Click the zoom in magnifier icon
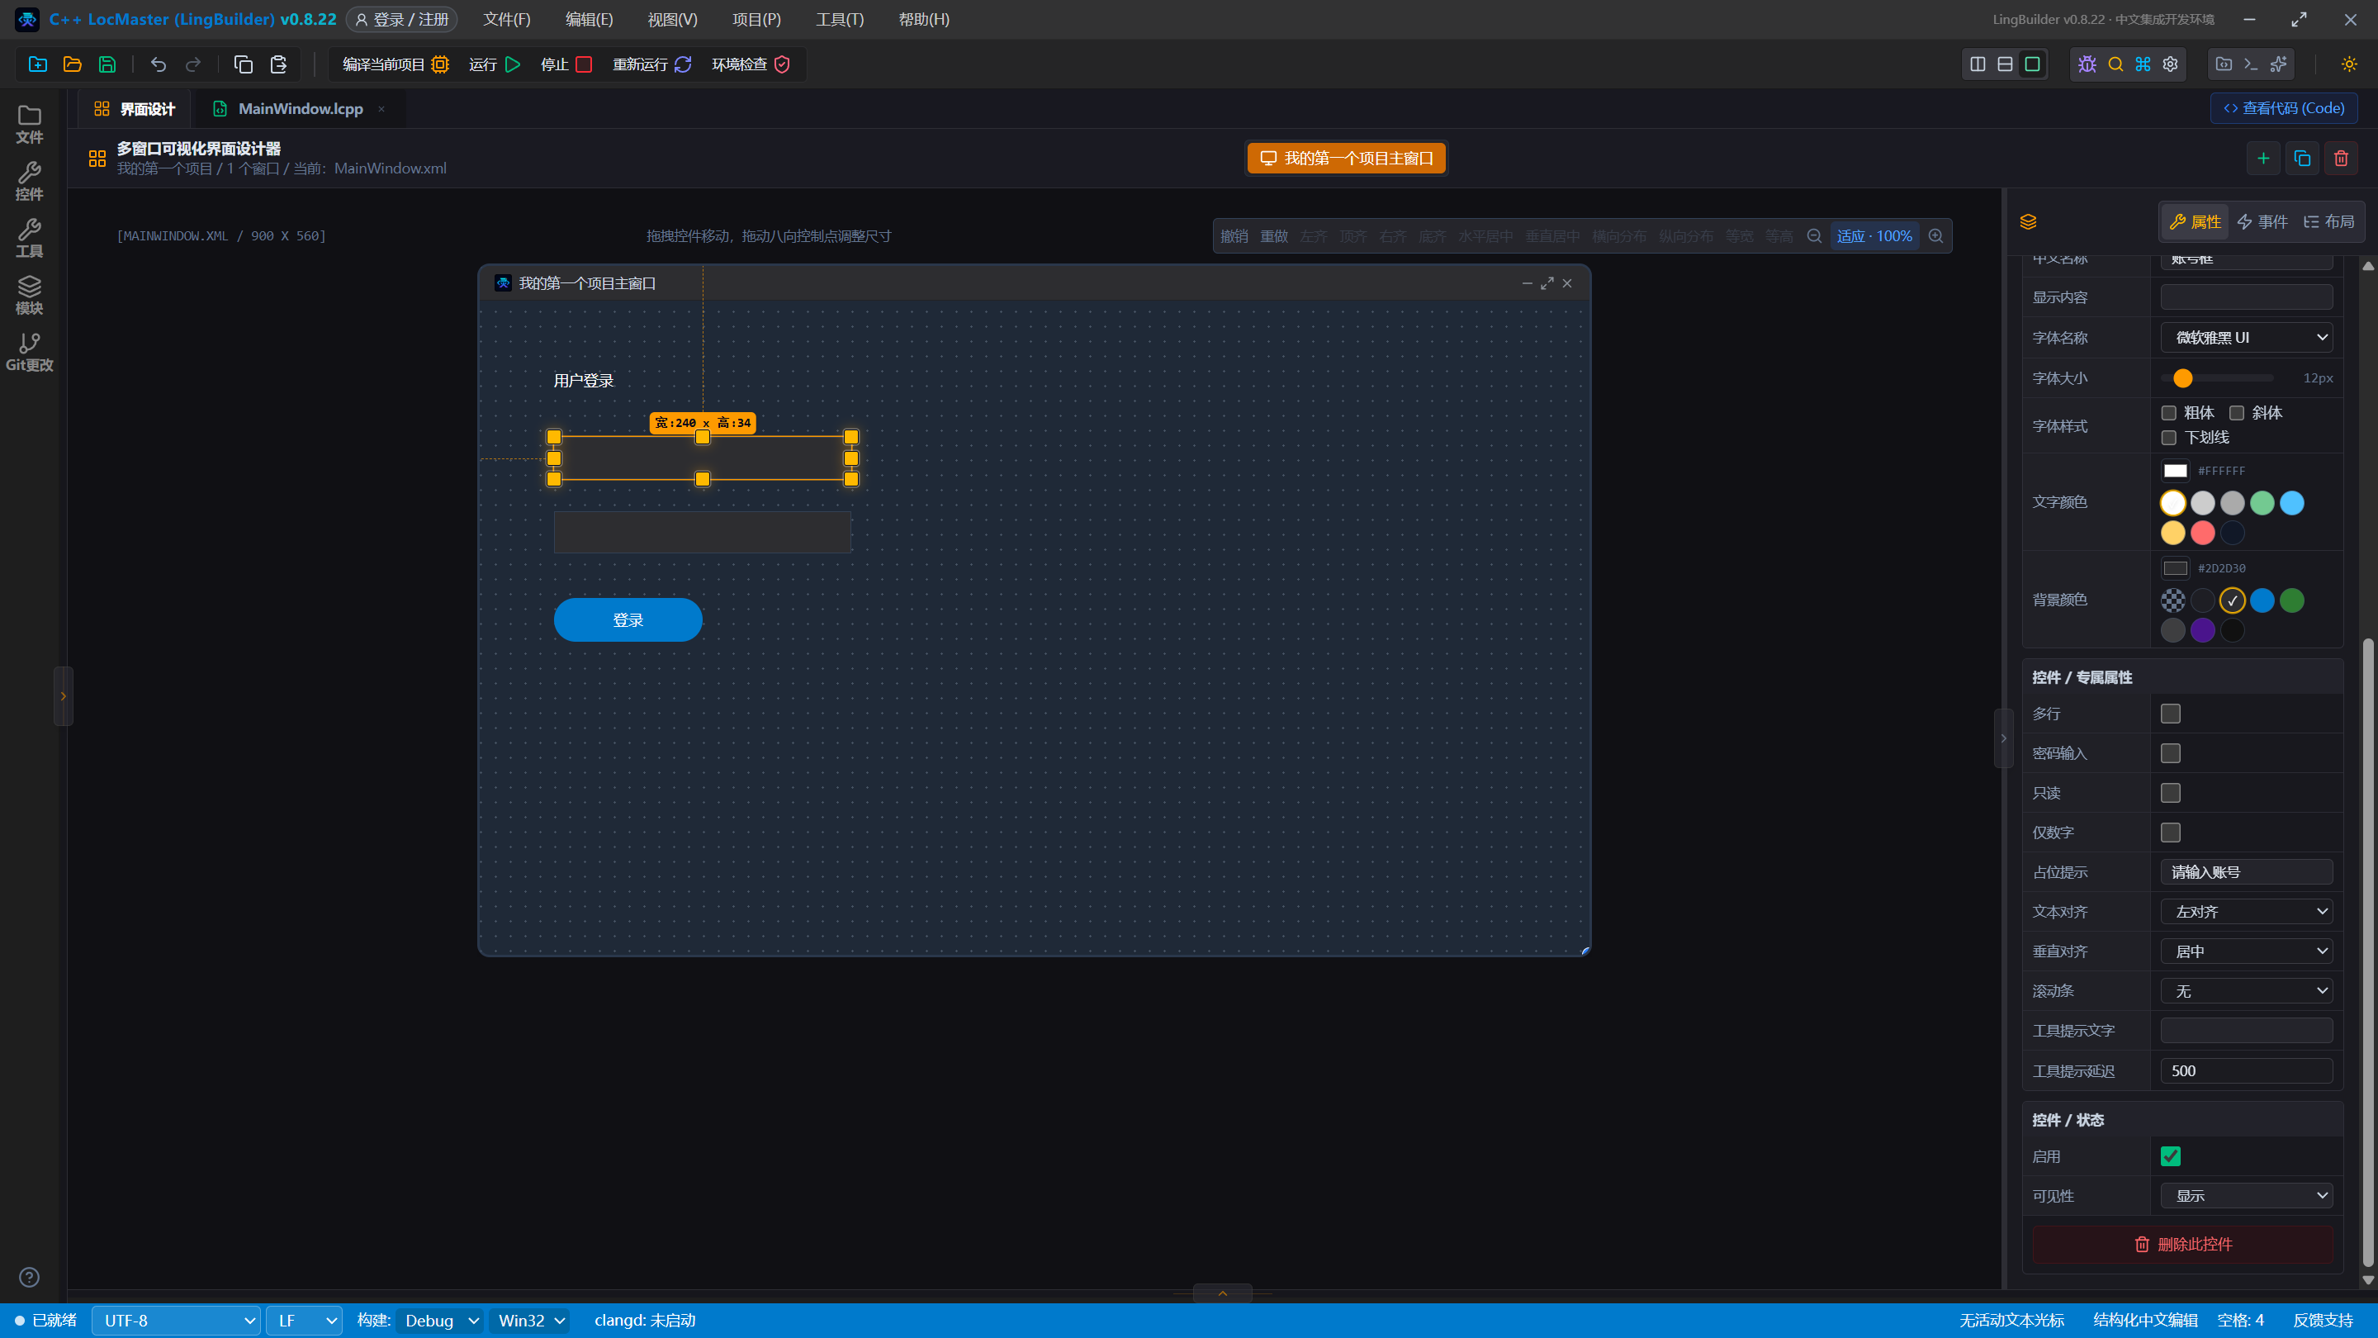 [1935, 235]
